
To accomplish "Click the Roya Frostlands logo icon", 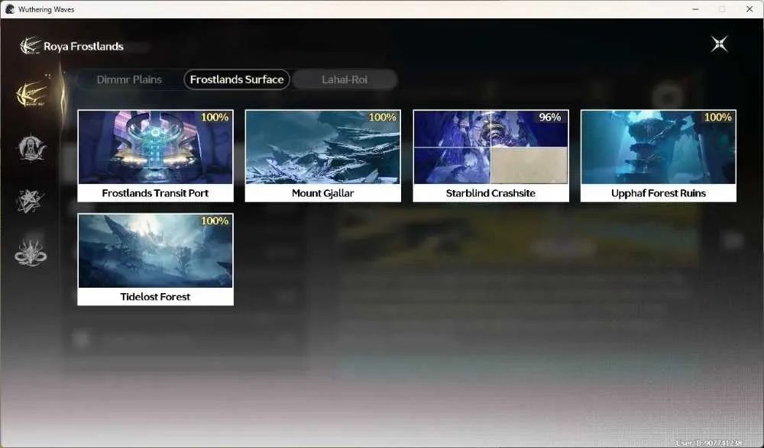I will pos(30,47).
